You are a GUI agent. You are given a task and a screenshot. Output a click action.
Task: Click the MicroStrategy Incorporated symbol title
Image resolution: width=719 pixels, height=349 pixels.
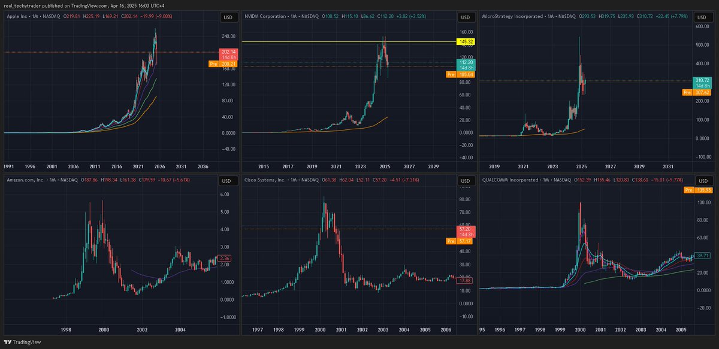(511, 17)
